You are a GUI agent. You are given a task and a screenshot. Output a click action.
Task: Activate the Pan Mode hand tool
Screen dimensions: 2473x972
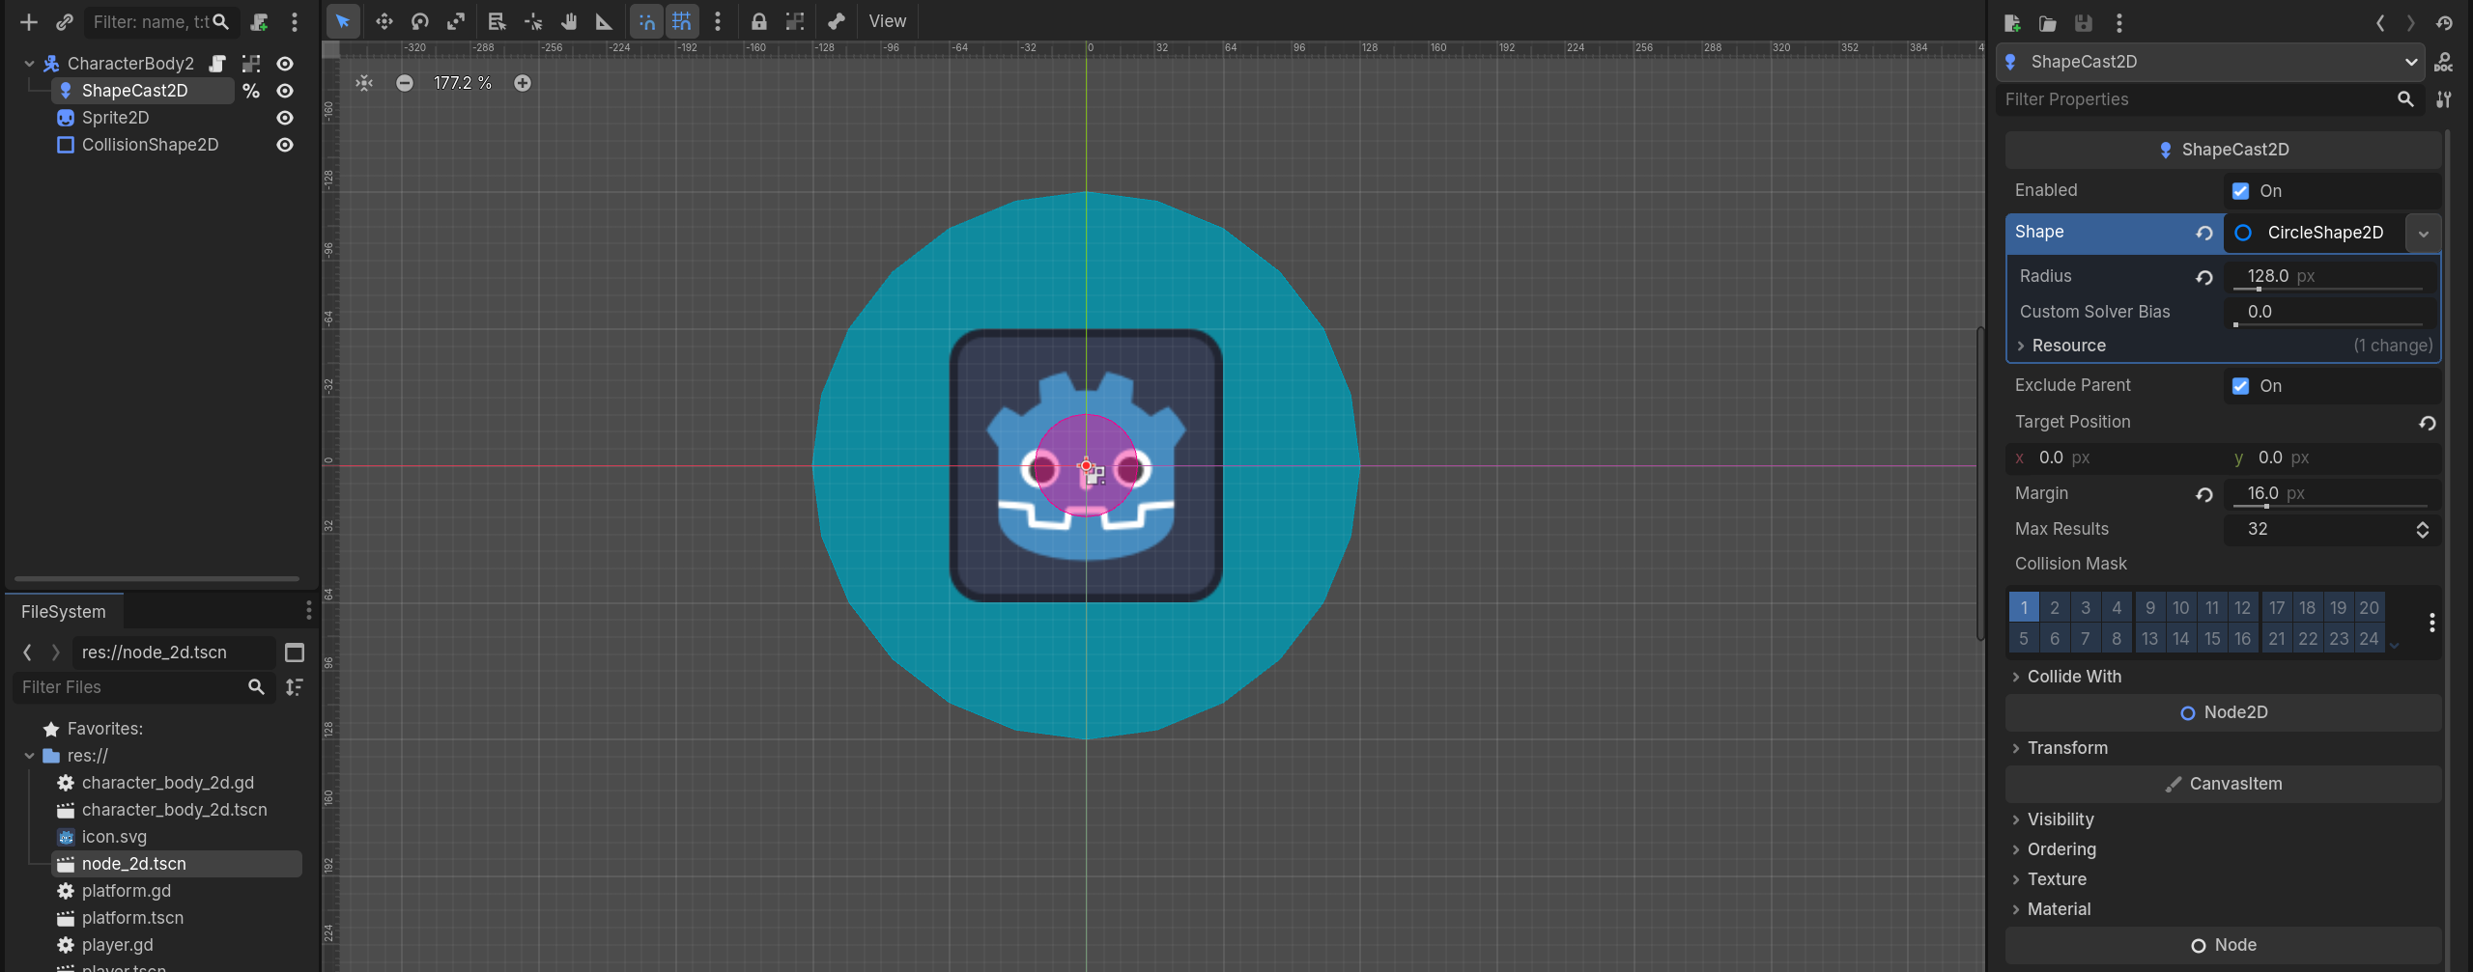(x=569, y=21)
